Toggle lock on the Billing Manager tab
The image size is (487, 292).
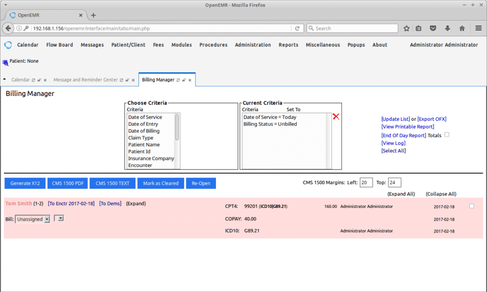(x=184, y=80)
